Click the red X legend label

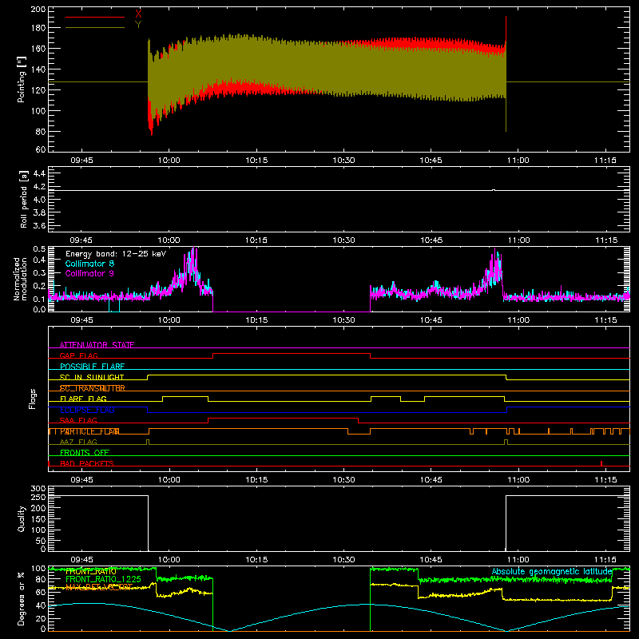click(x=138, y=14)
